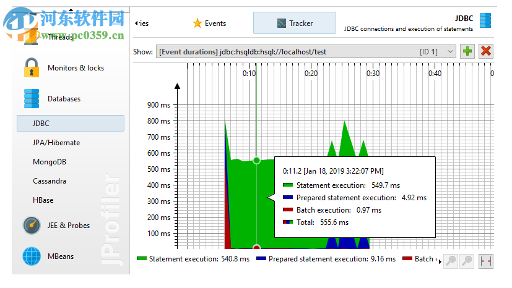Click the 0:40 timeline mark
Screen dimensions: 512x288
pos(435,74)
